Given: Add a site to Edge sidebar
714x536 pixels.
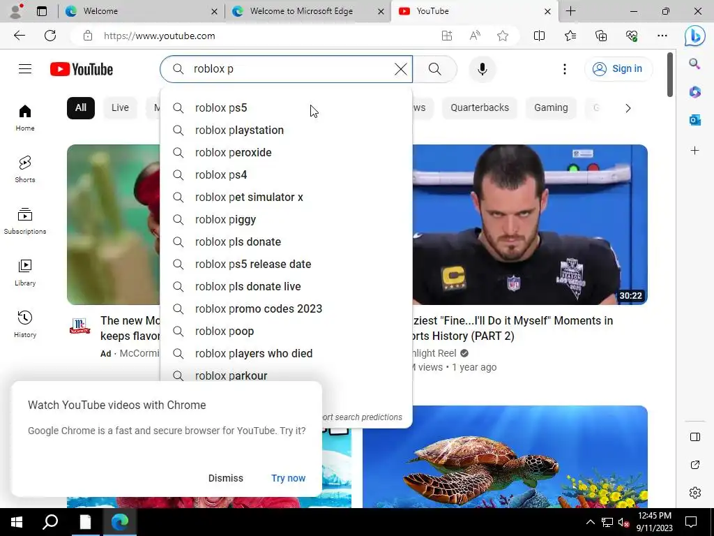Looking at the screenshot, I should [x=695, y=151].
